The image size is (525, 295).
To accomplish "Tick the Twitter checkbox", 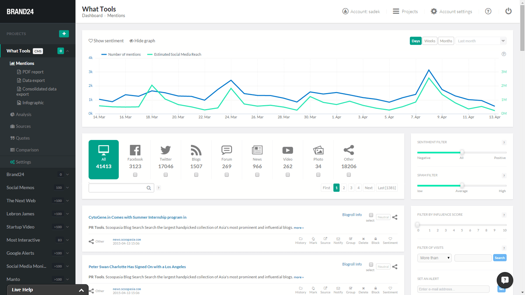I will pyautogui.click(x=166, y=175).
